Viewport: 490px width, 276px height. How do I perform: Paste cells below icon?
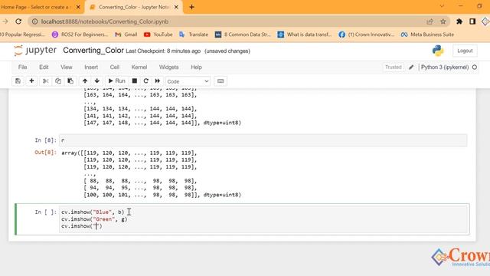pos(70,81)
